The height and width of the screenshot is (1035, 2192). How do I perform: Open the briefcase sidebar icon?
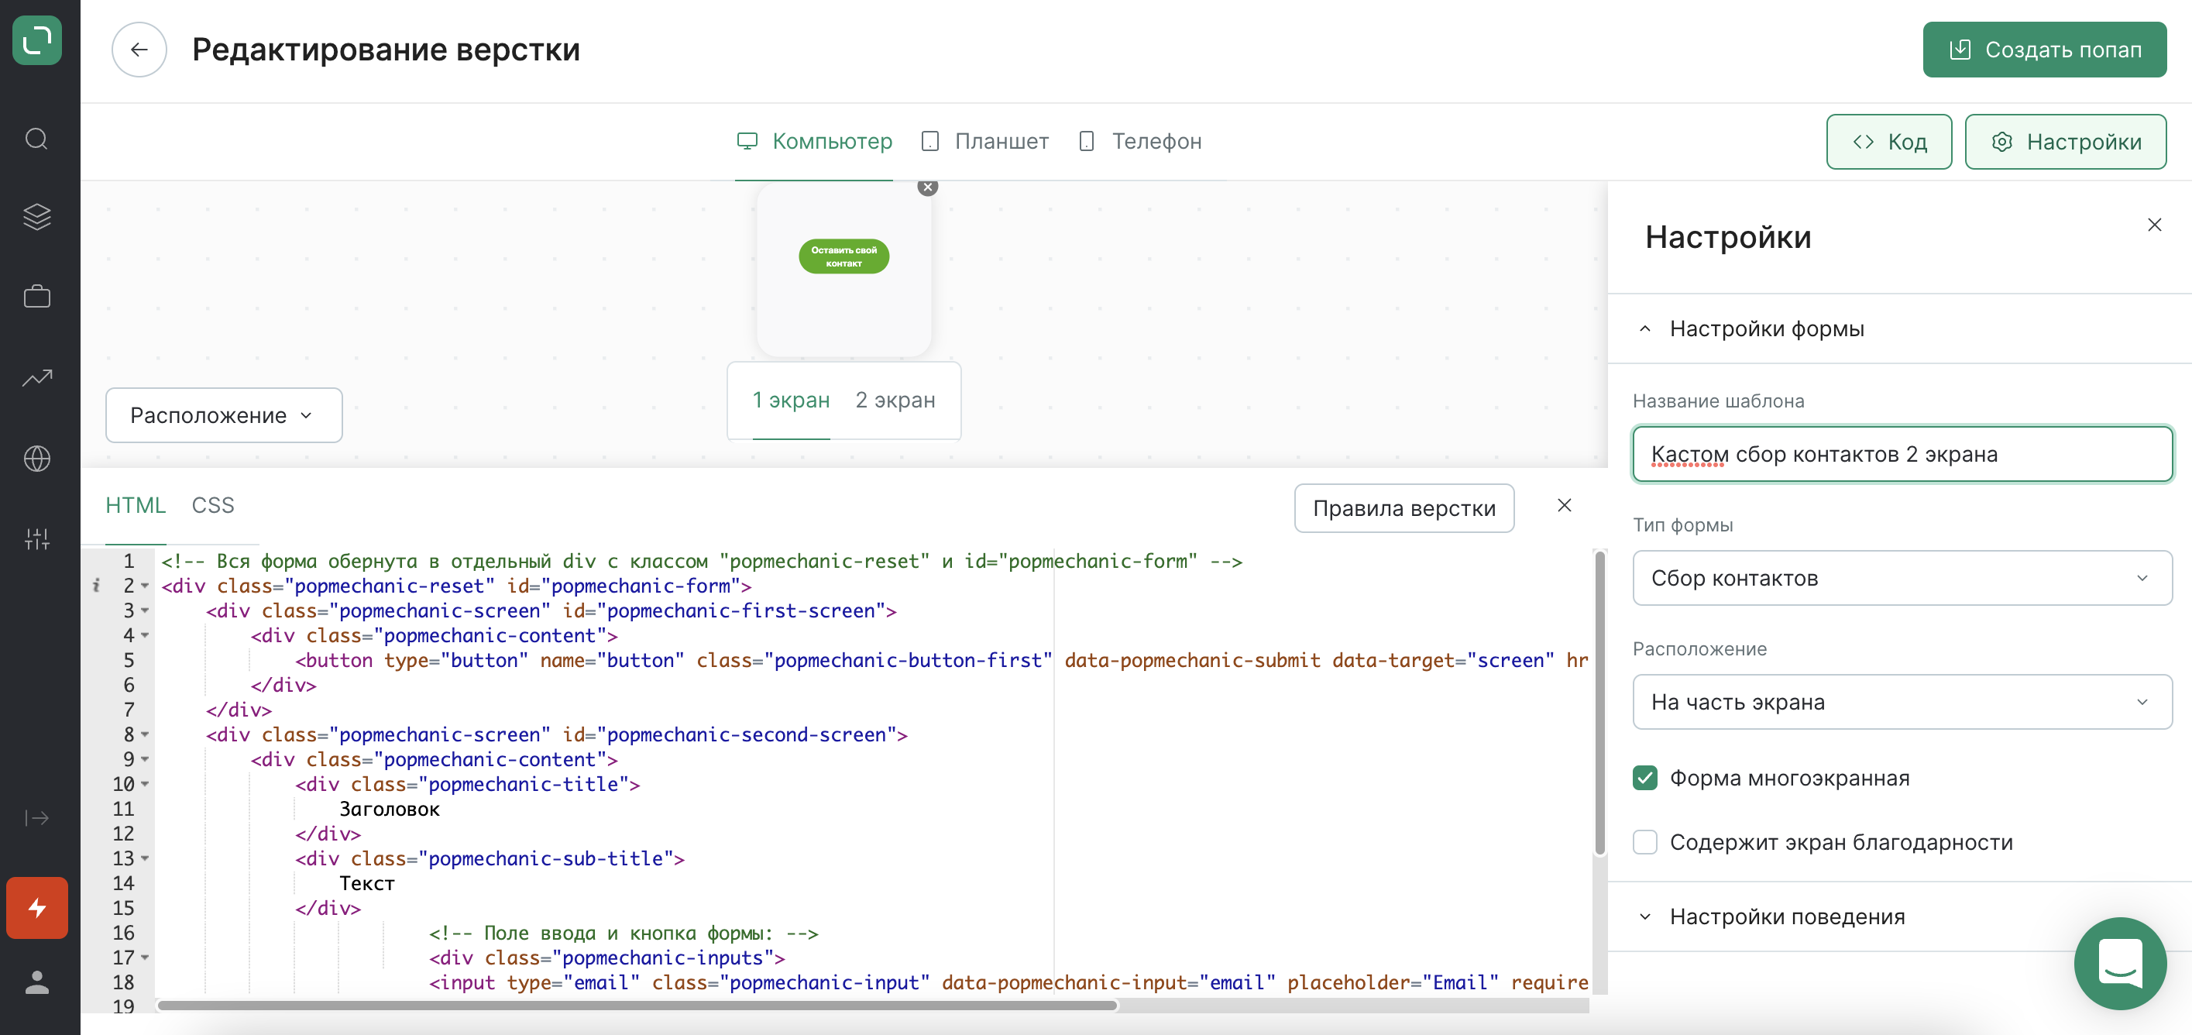[x=36, y=297]
